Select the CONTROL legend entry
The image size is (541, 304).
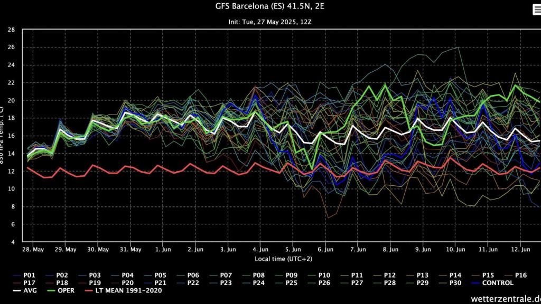pos(499,283)
